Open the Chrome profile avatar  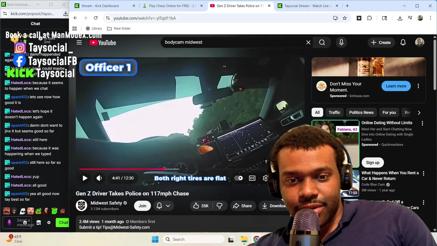coord(420,18)
